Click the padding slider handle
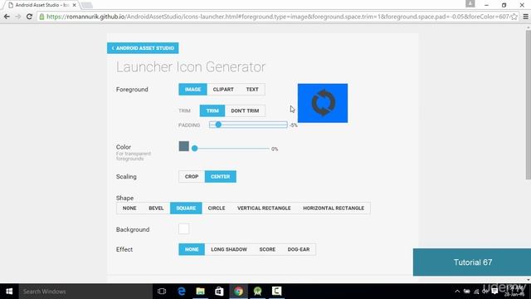Viewport: 531px width, 299px height. click(218, 125)
